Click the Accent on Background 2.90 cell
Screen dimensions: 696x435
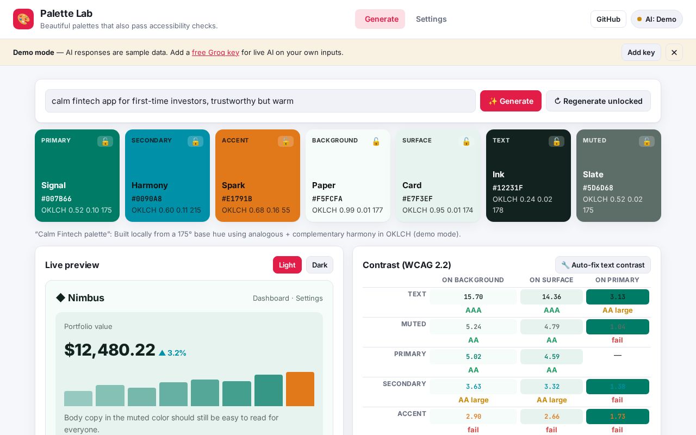473,417
